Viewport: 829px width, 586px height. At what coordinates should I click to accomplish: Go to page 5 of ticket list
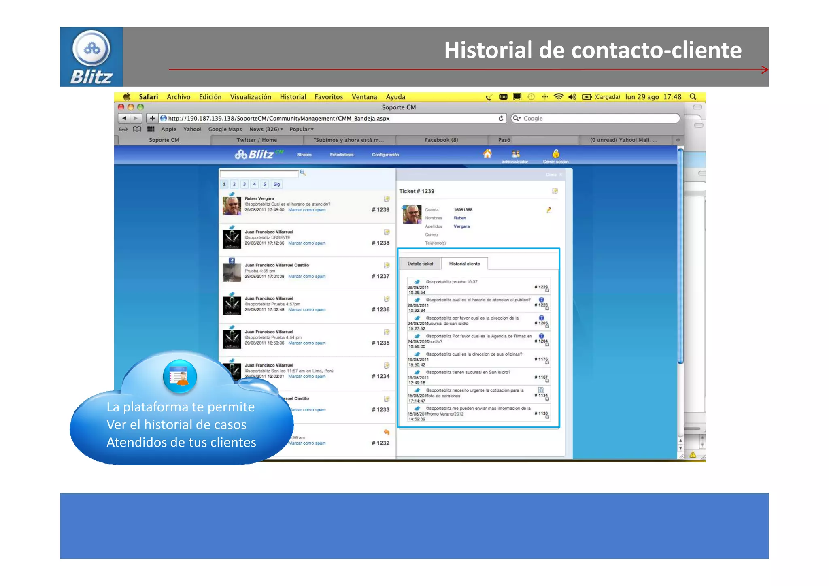coord(265,184)
